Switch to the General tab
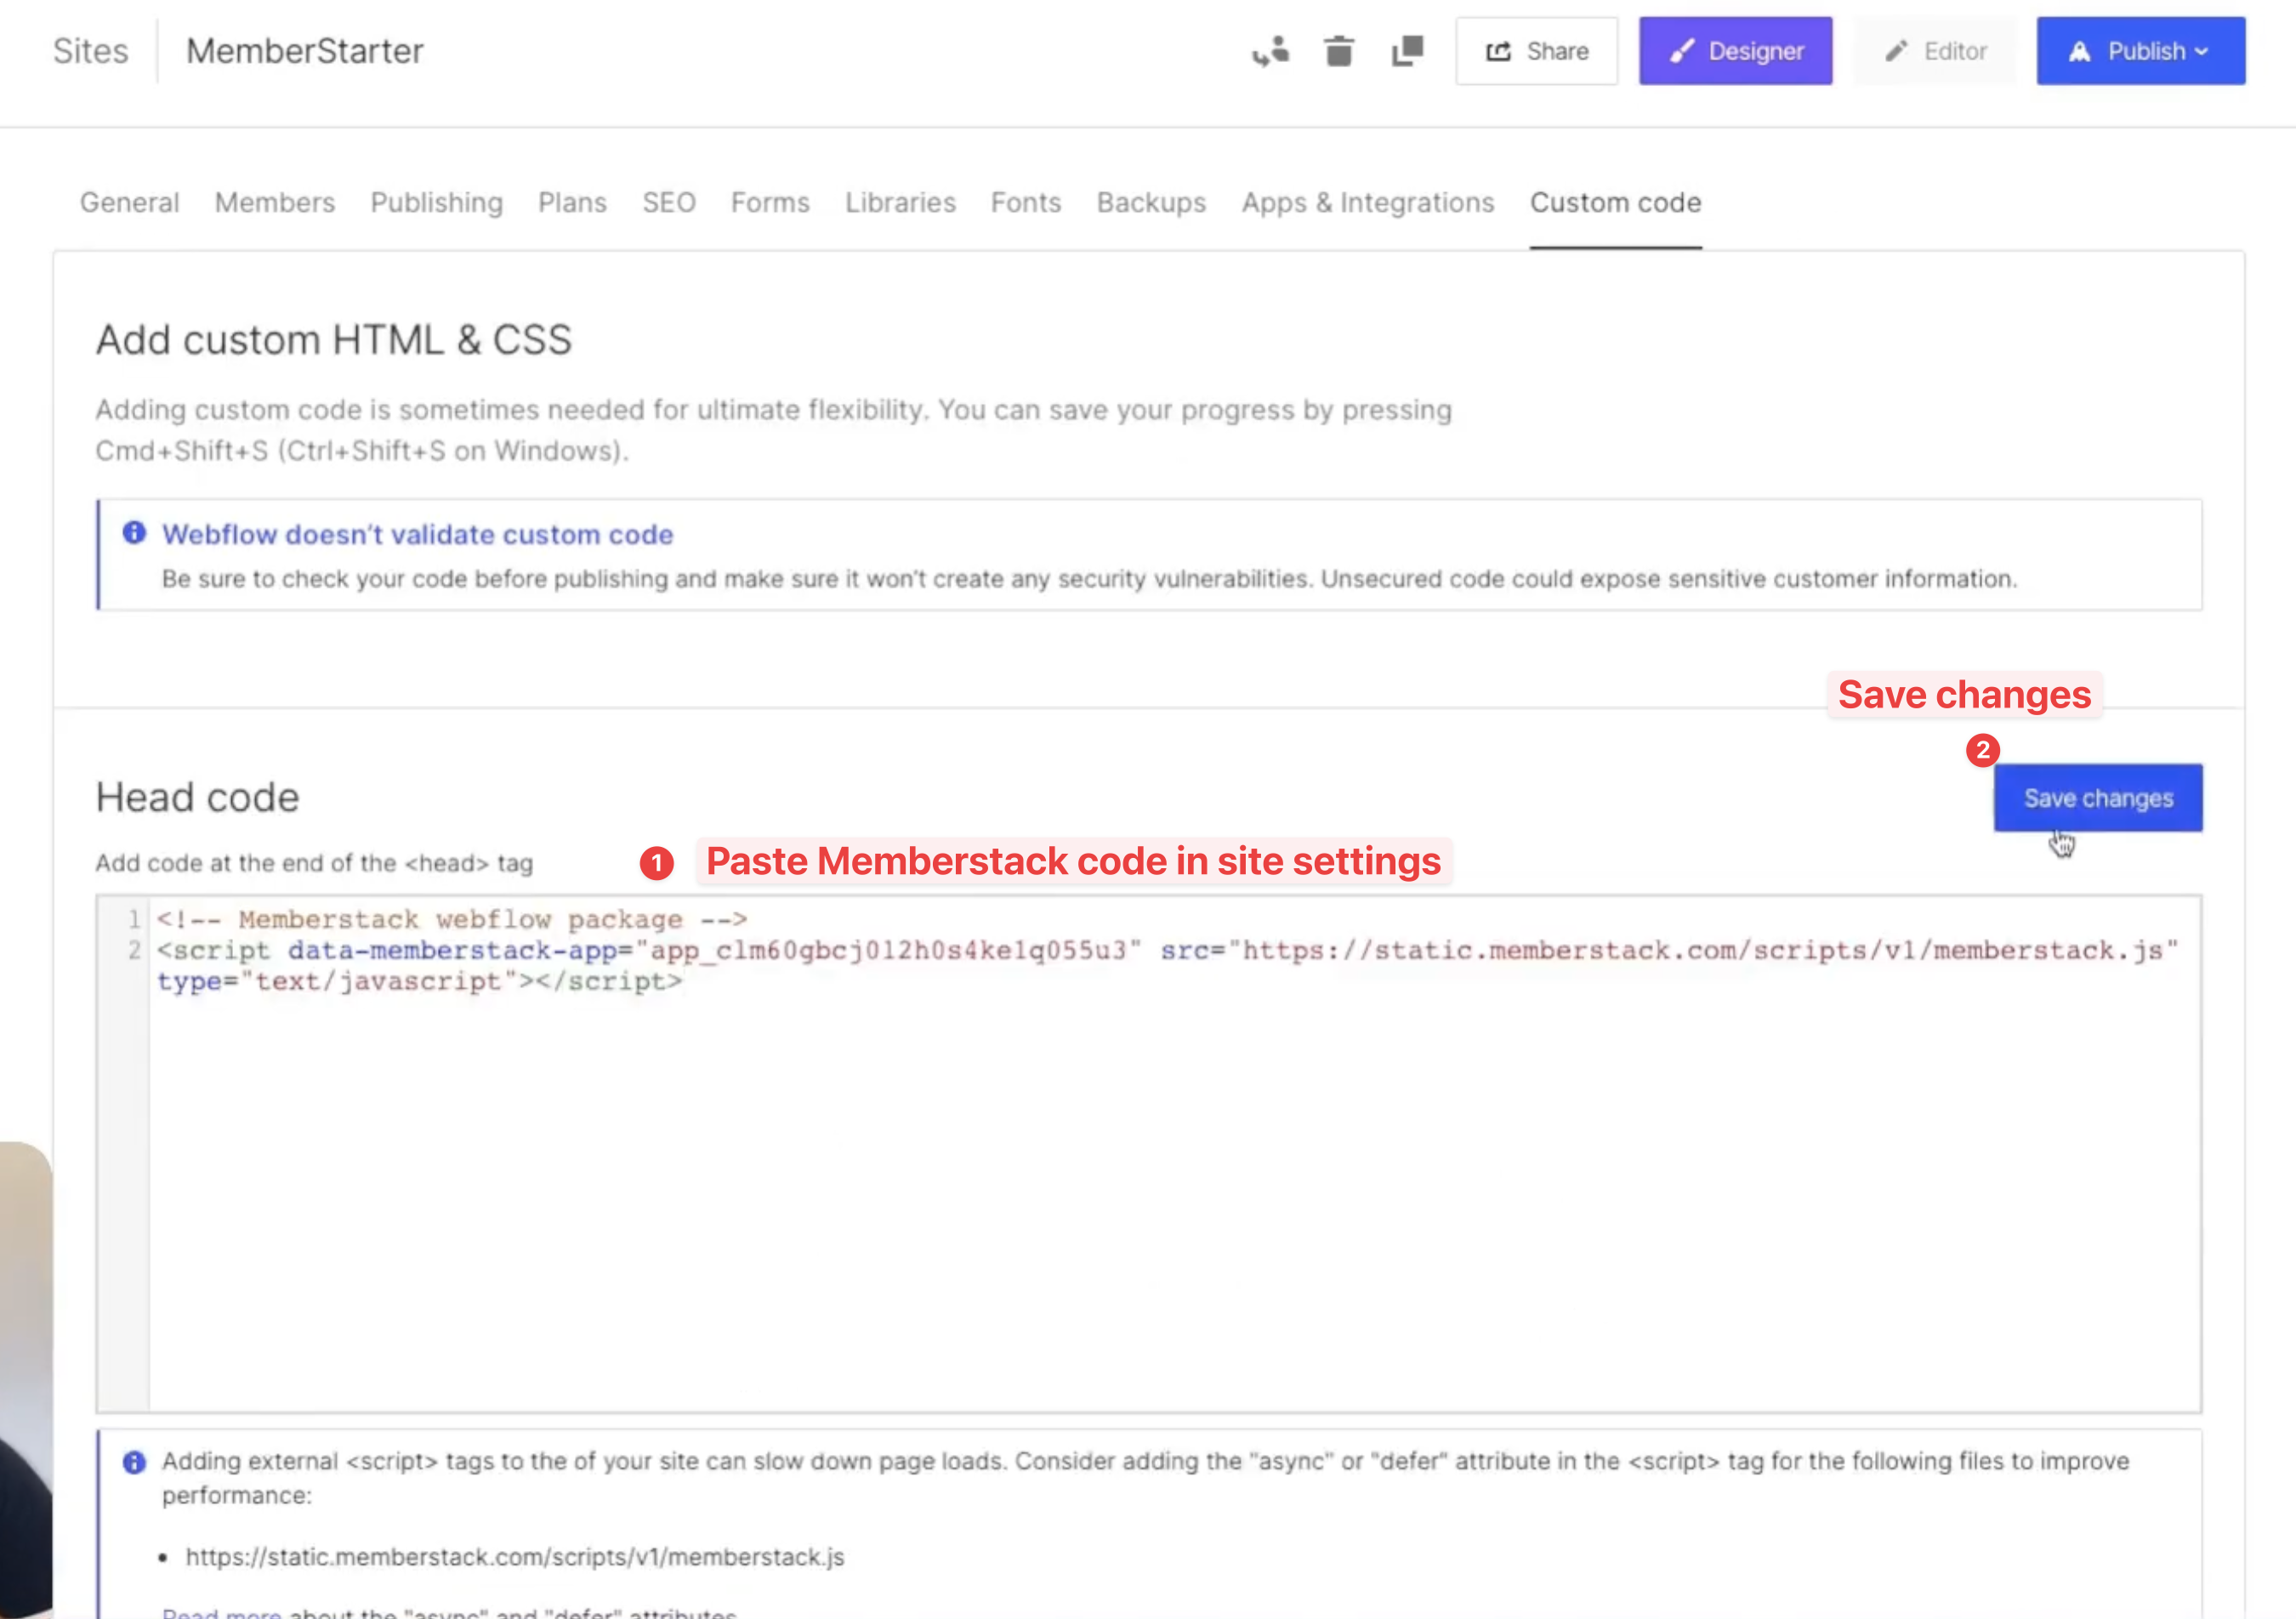 130,202
